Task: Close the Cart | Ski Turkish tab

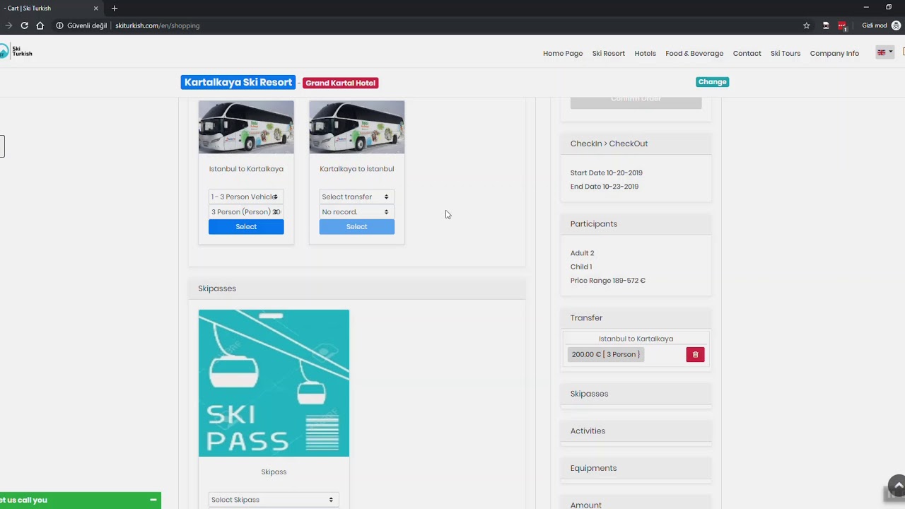Action: coord(95,8)
